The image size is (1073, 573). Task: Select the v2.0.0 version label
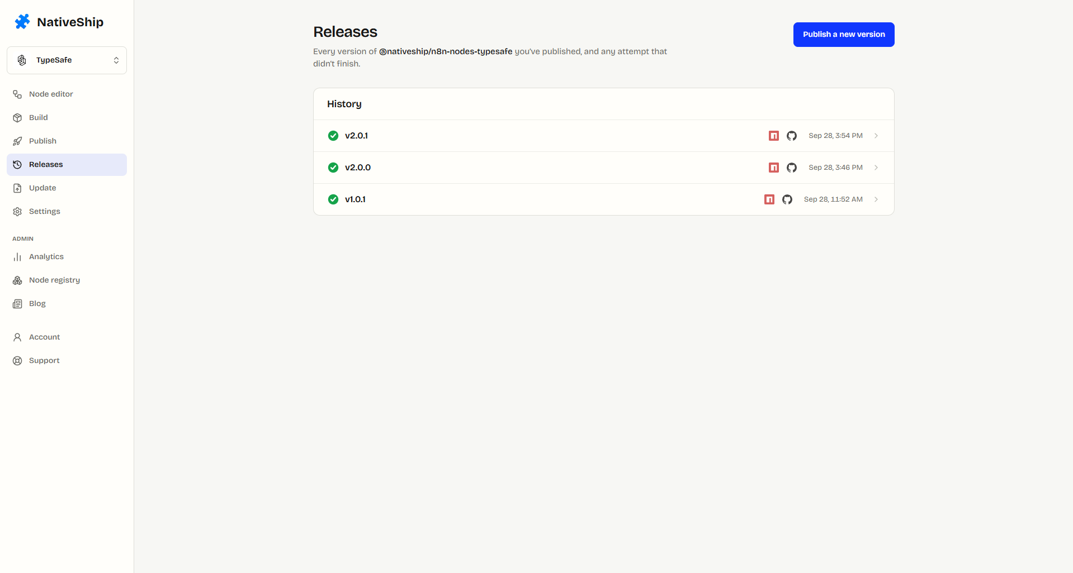click(358, 168)
